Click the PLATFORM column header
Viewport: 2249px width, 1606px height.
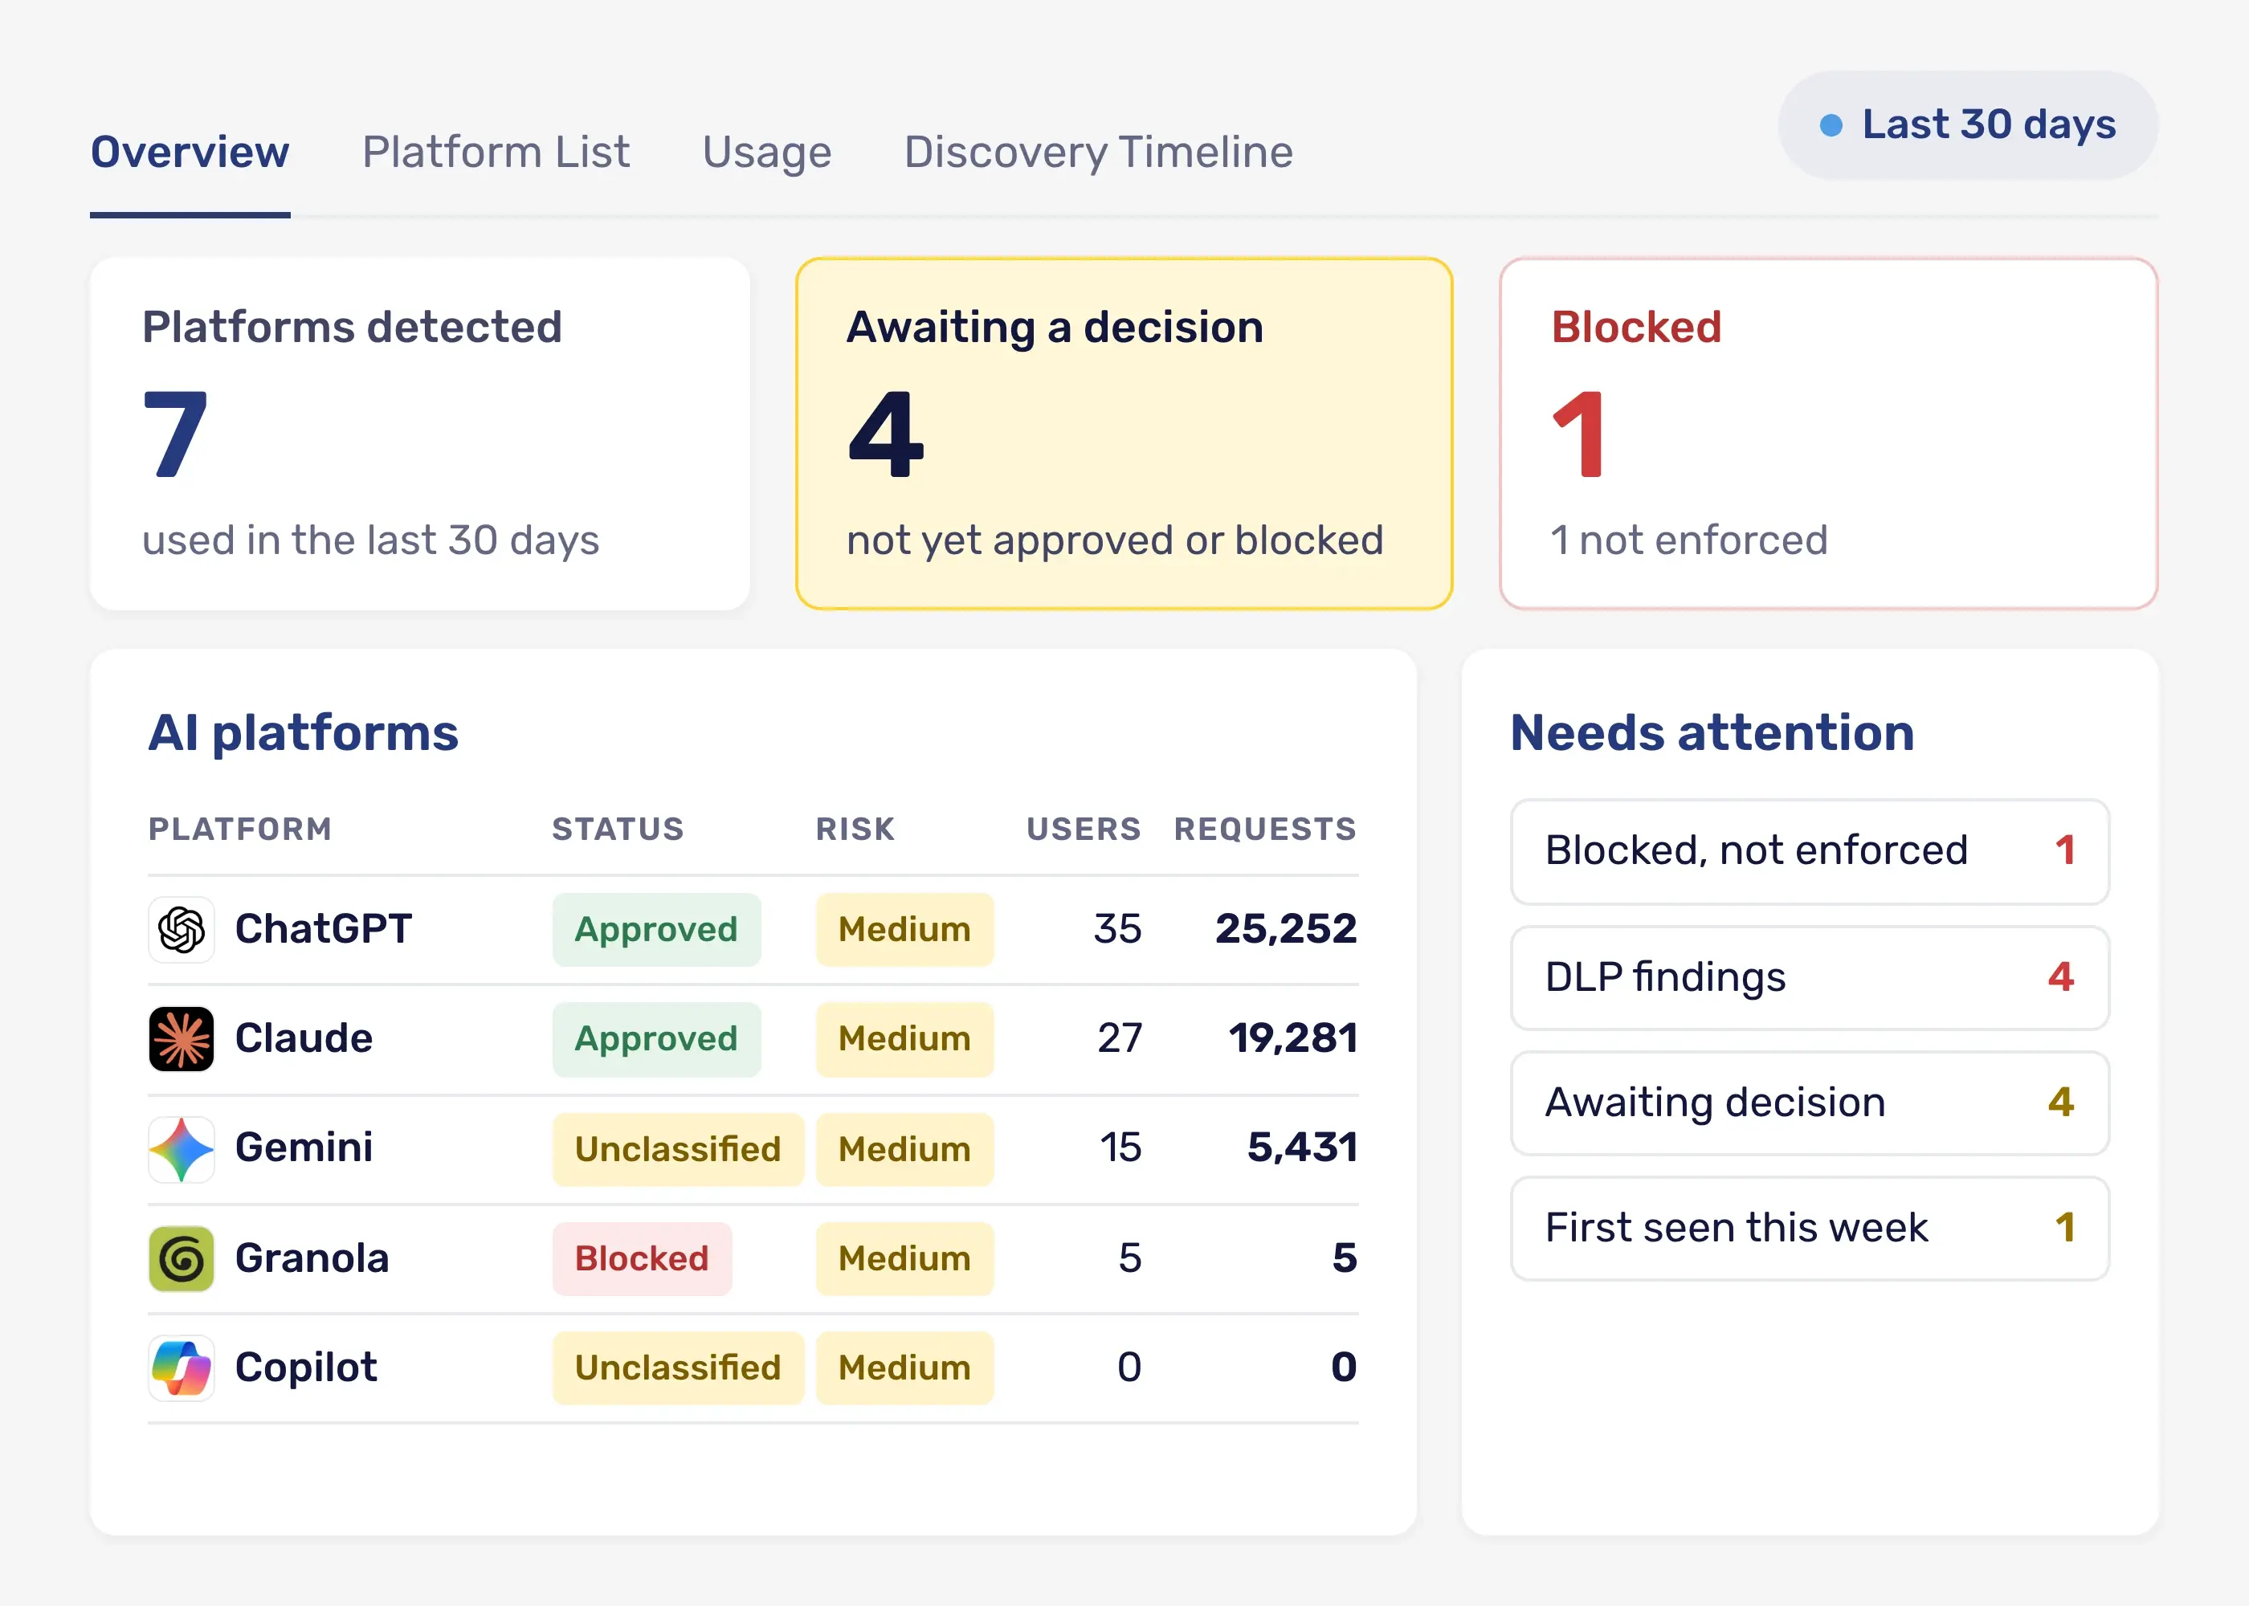[240, 829]
